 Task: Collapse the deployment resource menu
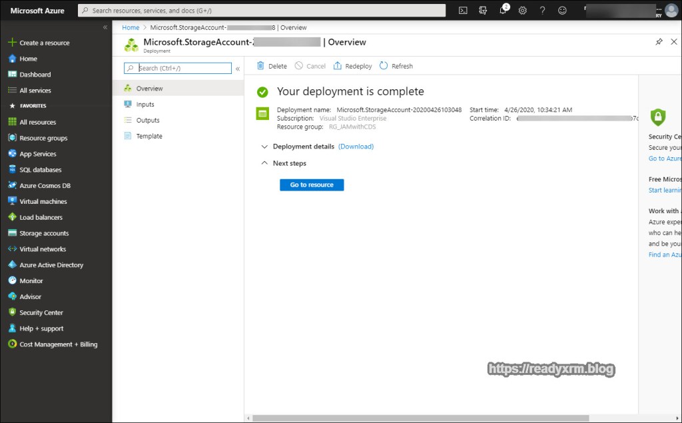pos(238,69)
